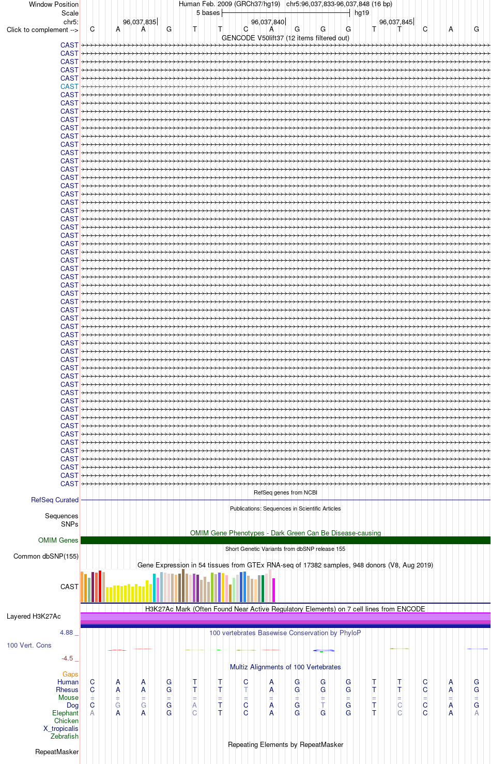Click the 96,037,845 ruler position
This screenshot has height=764, width=491.
click(x=396, y=22)
